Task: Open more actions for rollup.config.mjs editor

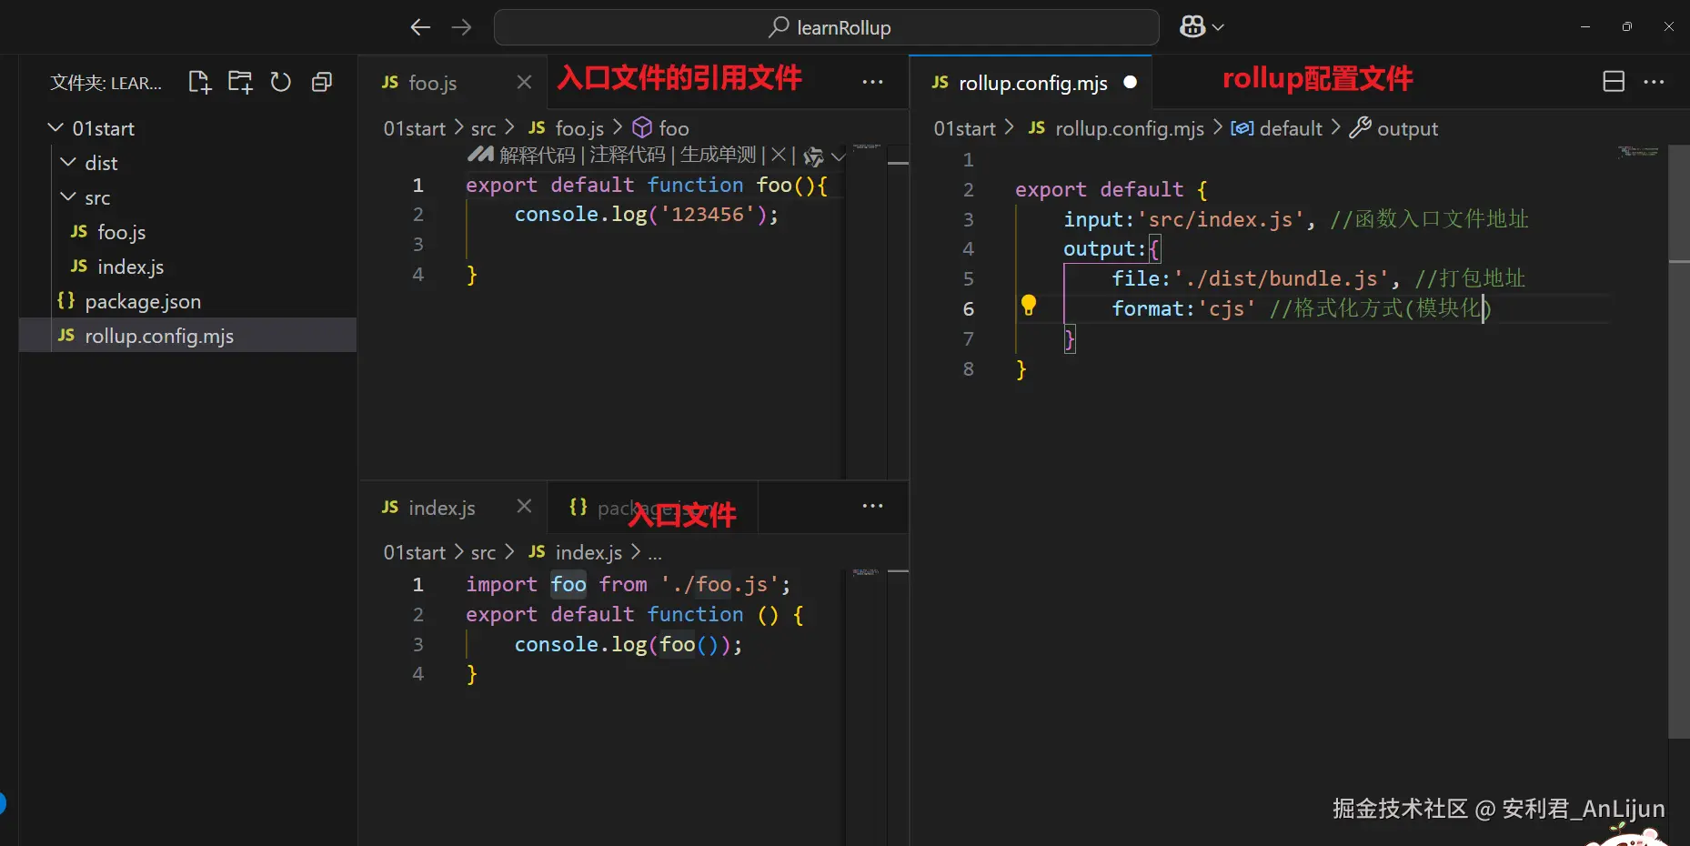Action: point(1654,82)
